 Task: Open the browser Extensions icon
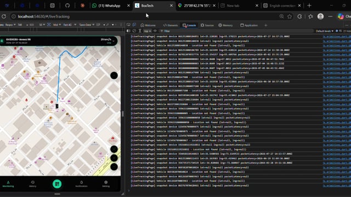(x=299, y=16)
